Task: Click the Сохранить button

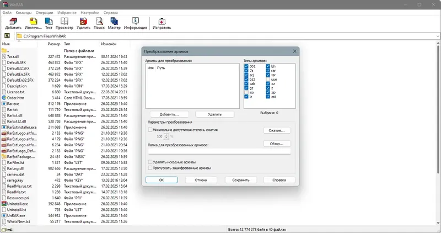Action: pyautogui.click(x=241, y=180)
